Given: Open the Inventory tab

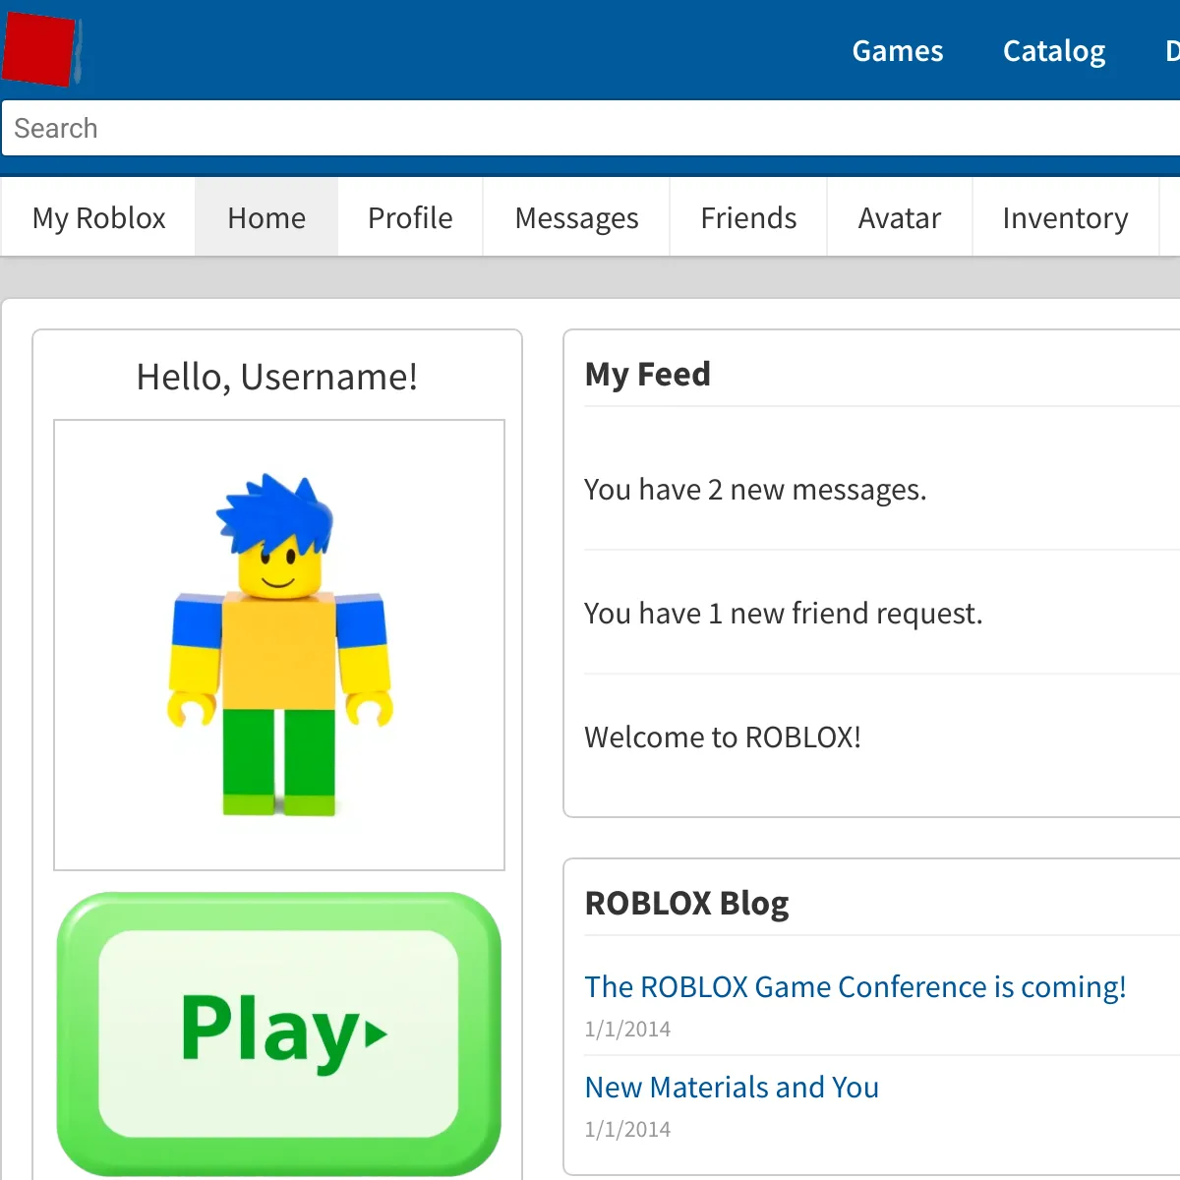Looking at the screenshot, I should 1065,217.
